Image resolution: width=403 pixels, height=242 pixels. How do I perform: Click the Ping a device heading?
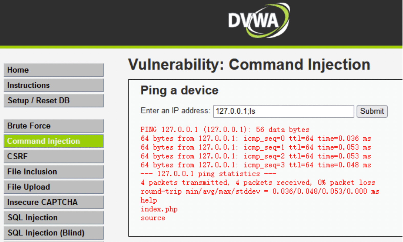[179, 91]
